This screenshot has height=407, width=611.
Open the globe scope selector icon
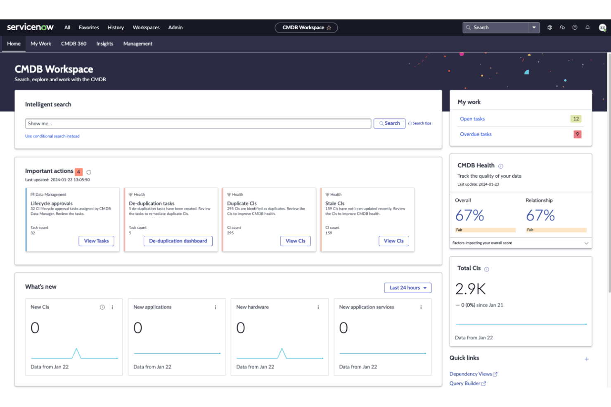coord(549,28)
